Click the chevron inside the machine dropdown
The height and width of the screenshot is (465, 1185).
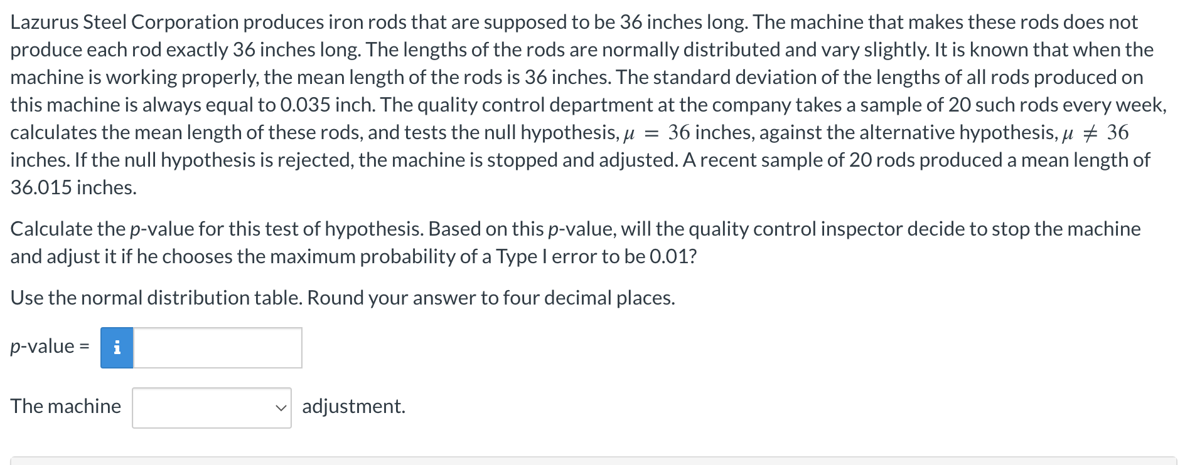281,407
